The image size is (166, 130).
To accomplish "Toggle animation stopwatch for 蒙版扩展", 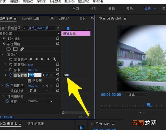I will [x=11, y=75].
